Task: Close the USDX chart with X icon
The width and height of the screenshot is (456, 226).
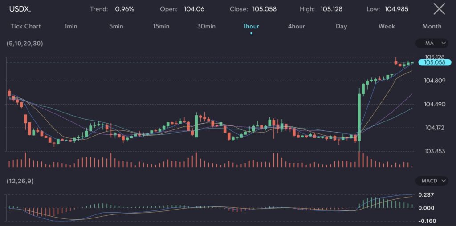Action: (439, 9)
